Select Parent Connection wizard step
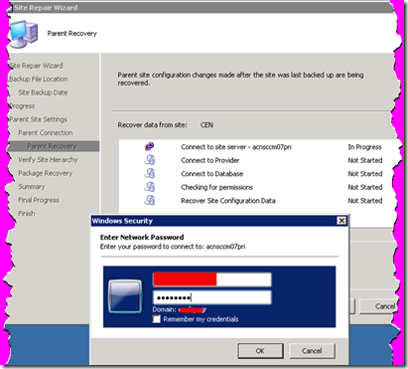This screenshot has width=408, height=369. click(46, 133)
